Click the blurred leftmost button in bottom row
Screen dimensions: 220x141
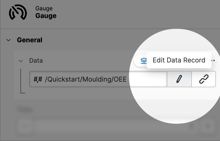[25, 126]
